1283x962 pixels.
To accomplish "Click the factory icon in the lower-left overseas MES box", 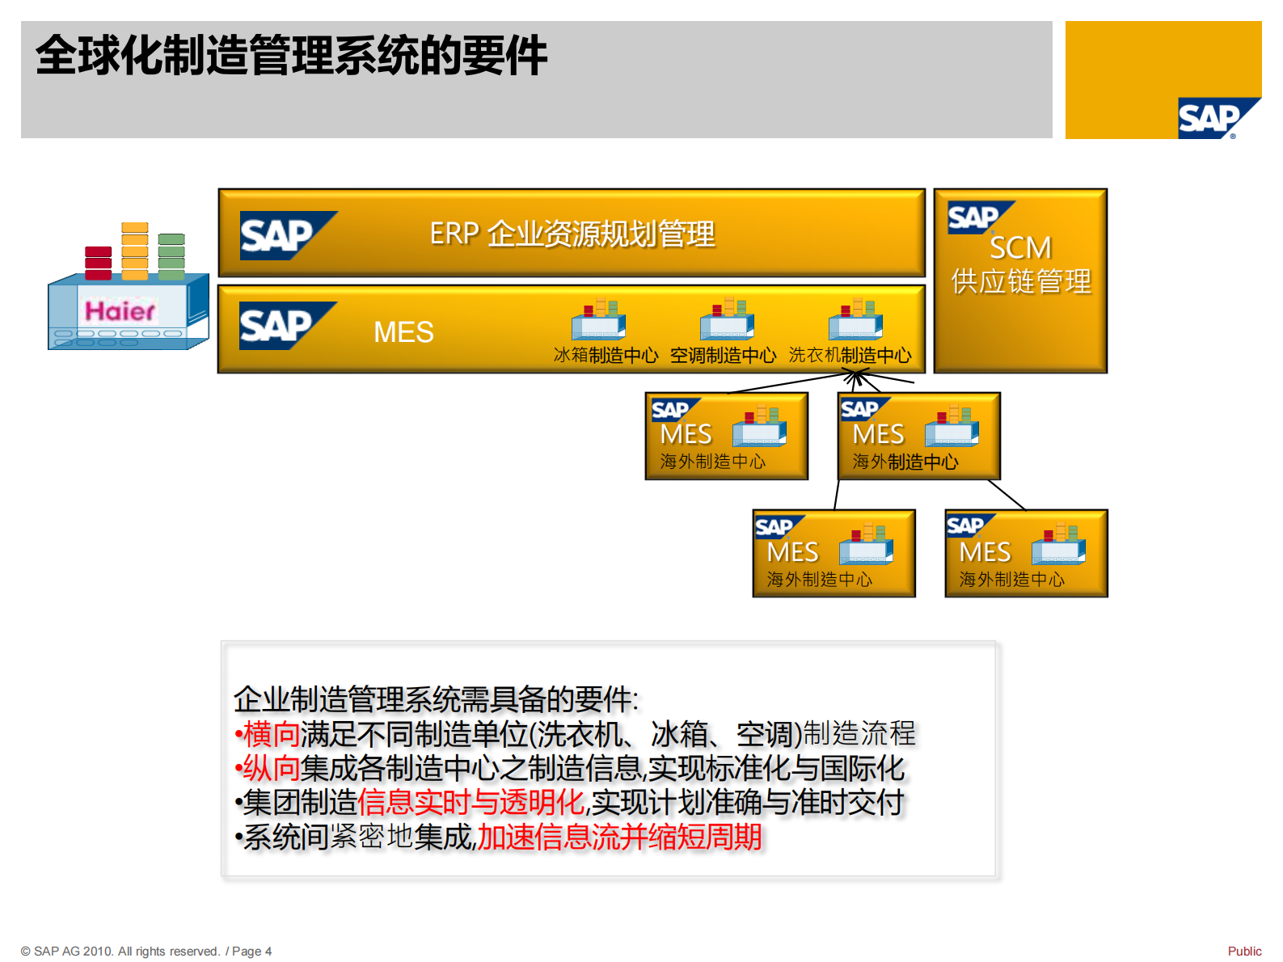I will (x=866, y=544).
